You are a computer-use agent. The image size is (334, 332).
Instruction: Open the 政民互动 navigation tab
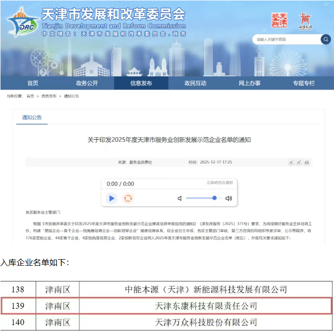click(x=195, y=83)
